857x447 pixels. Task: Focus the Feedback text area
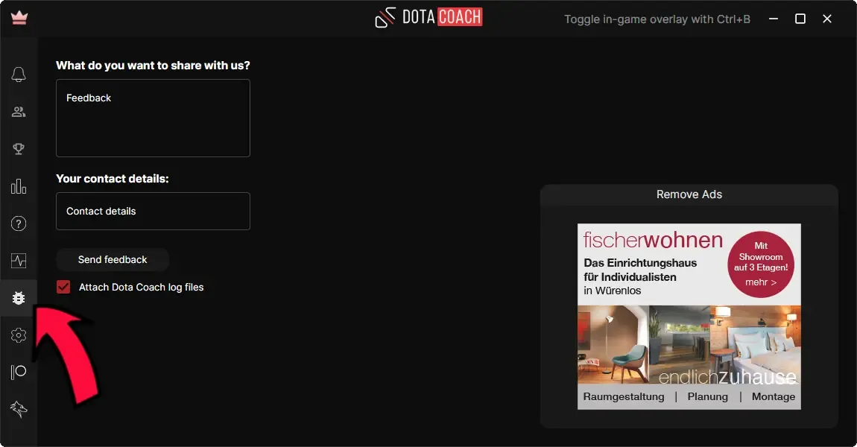[153, 118]
